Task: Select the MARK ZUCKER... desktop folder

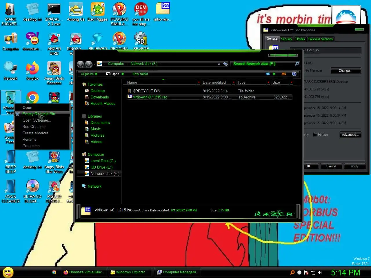Action: (x=11, y=14)
